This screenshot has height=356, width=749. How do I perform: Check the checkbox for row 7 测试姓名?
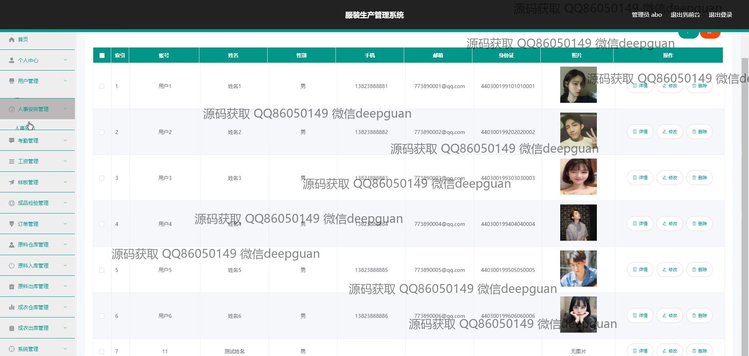click(102, 351)
